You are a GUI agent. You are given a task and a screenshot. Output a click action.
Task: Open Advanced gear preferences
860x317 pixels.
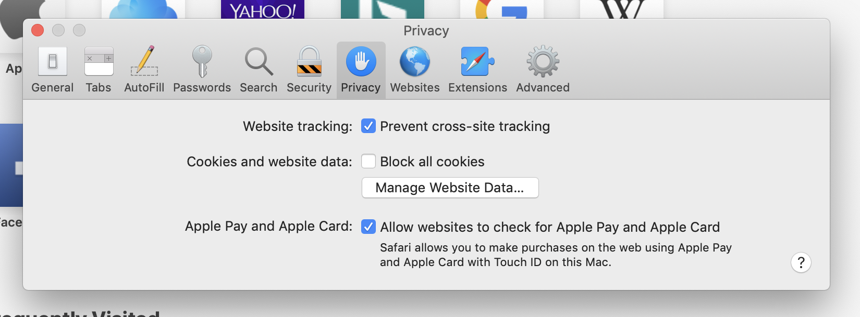543,69
